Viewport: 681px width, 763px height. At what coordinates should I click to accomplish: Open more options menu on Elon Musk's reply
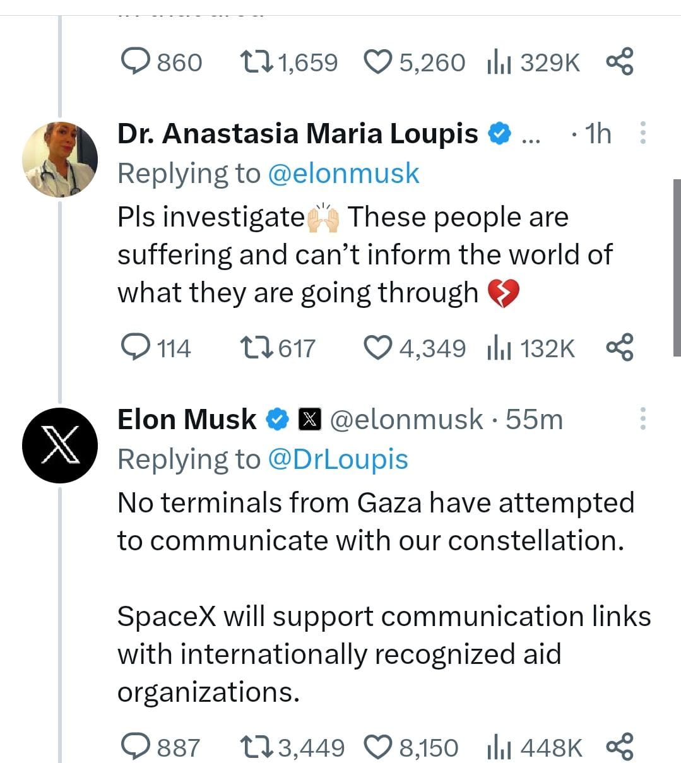pyautogui.click(x=643, y=419)
